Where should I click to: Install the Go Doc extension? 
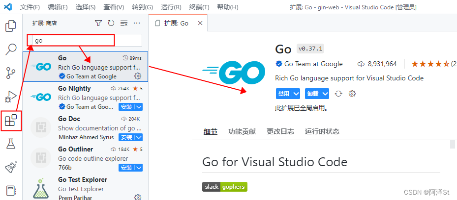point(127,137)
